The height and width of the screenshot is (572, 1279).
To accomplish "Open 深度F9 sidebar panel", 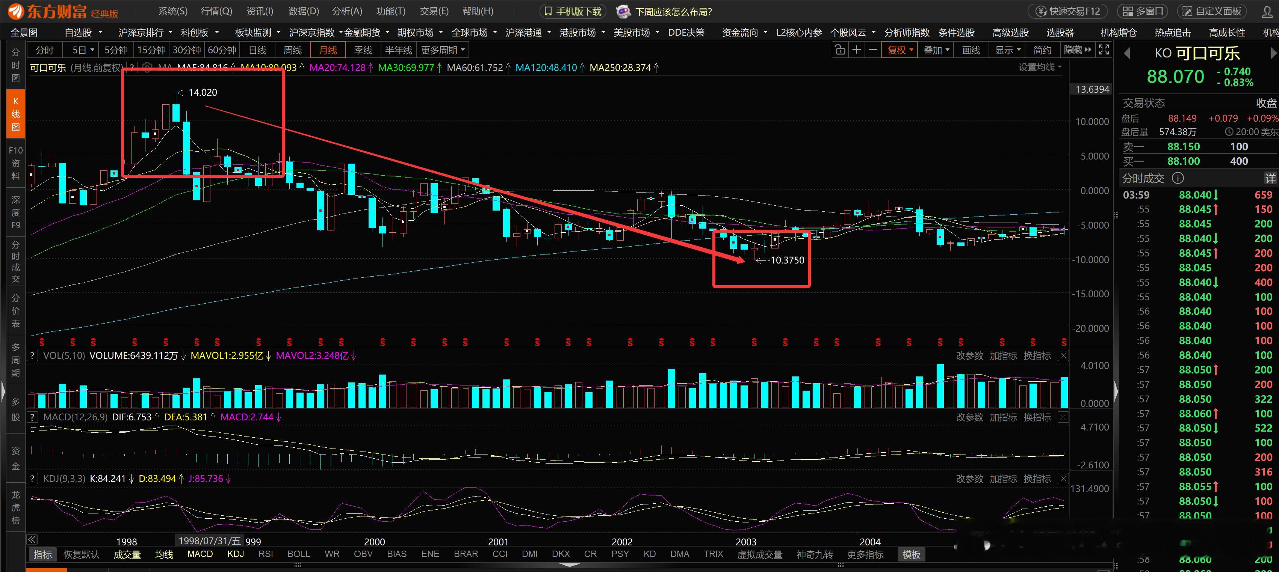I will (15, 212).
